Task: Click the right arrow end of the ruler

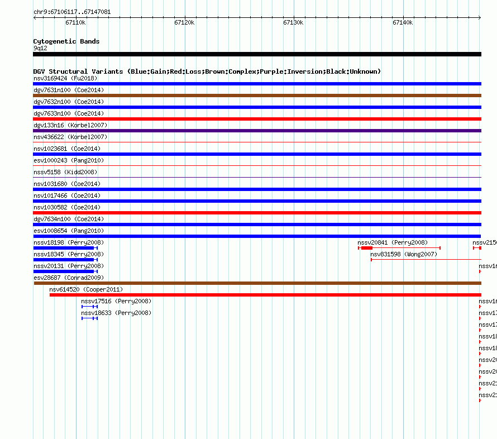Action: 480,18
